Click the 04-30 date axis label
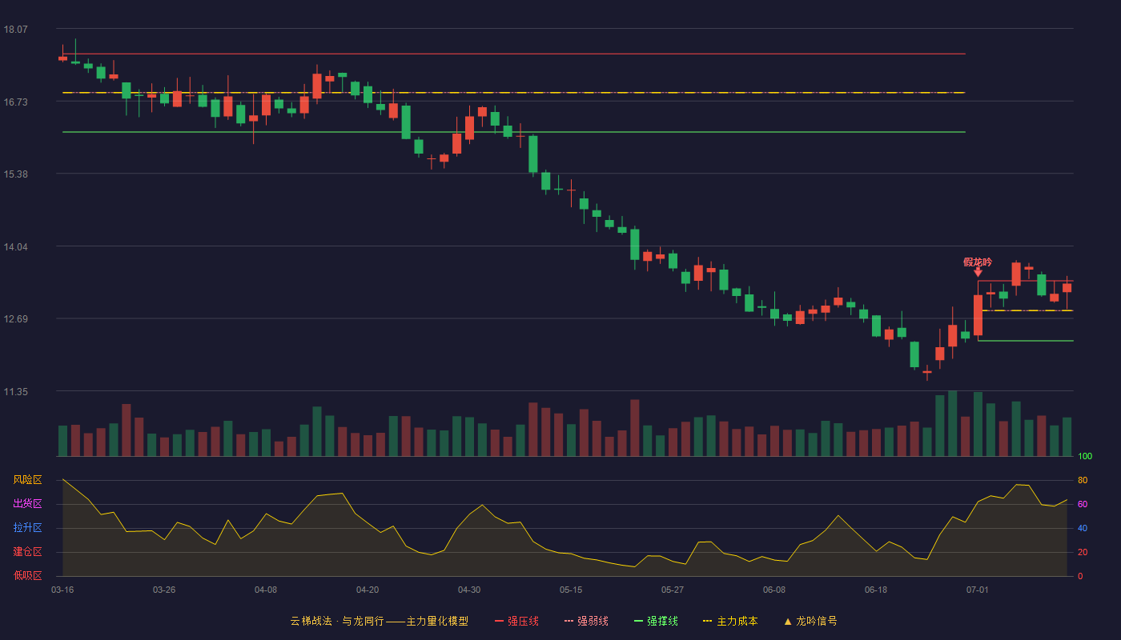 469,590
